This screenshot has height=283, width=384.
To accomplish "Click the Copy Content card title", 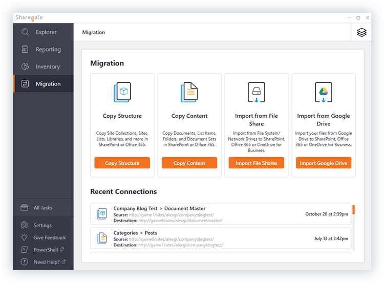I will click(189, 116).
